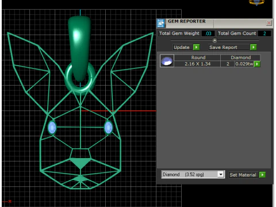
Task: Click the Gem Reporter panel icon
Action: click(160, 24)
